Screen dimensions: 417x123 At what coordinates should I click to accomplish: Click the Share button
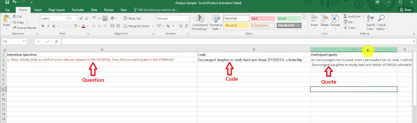405,10
